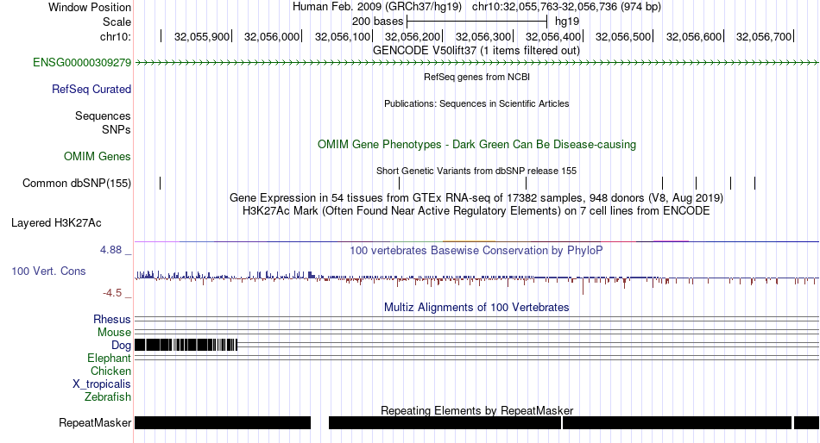This screenshot has width=820, height=443.
Task: Click the SNPs track label
Action: click(x=117, y=129)
